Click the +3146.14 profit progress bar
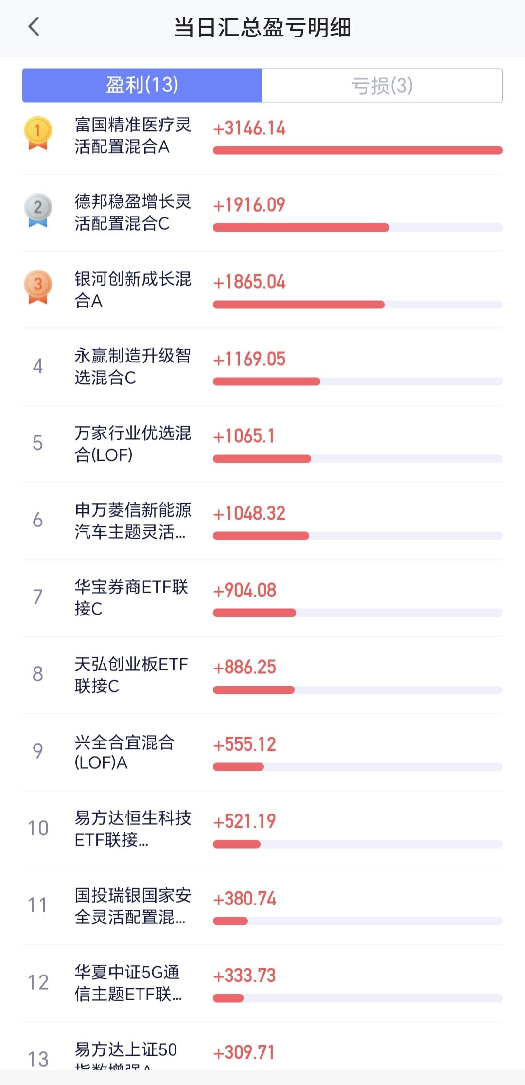525x1085 pixels. [357, 150]
